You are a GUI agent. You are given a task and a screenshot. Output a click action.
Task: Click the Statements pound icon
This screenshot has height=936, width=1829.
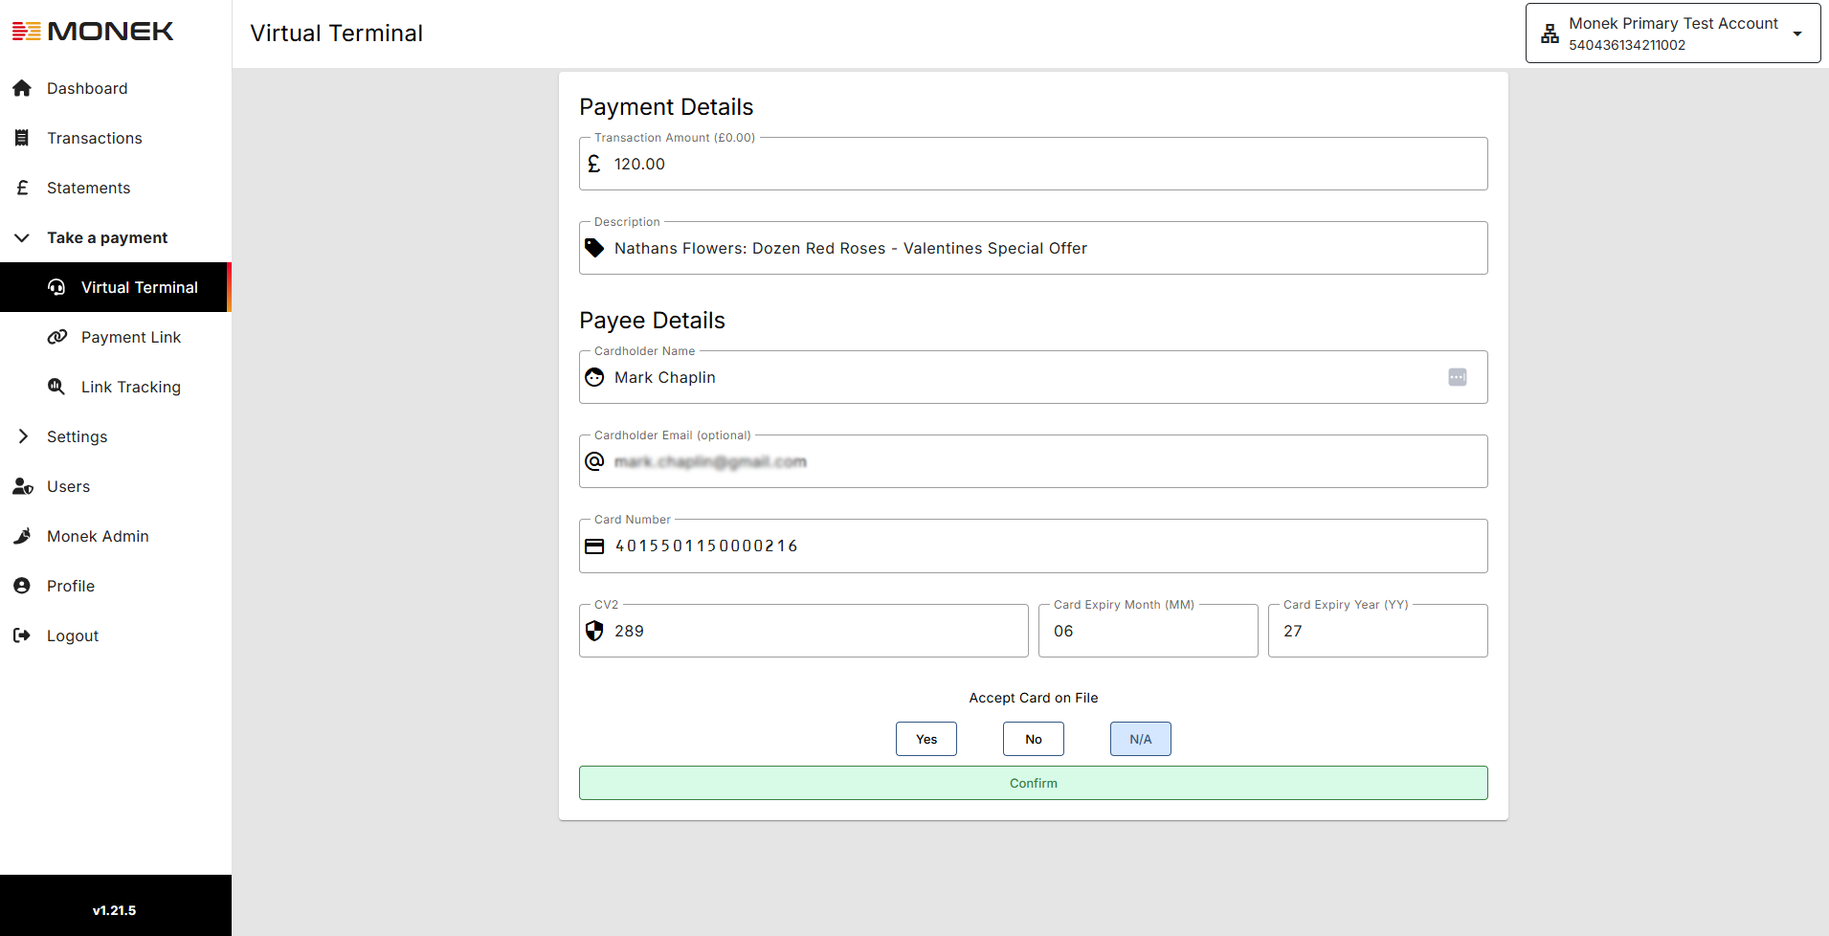(x=22, y=188)
